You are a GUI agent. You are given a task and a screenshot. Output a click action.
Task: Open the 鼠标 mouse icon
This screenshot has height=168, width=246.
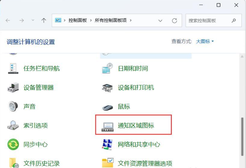click(x=107, y=106)
